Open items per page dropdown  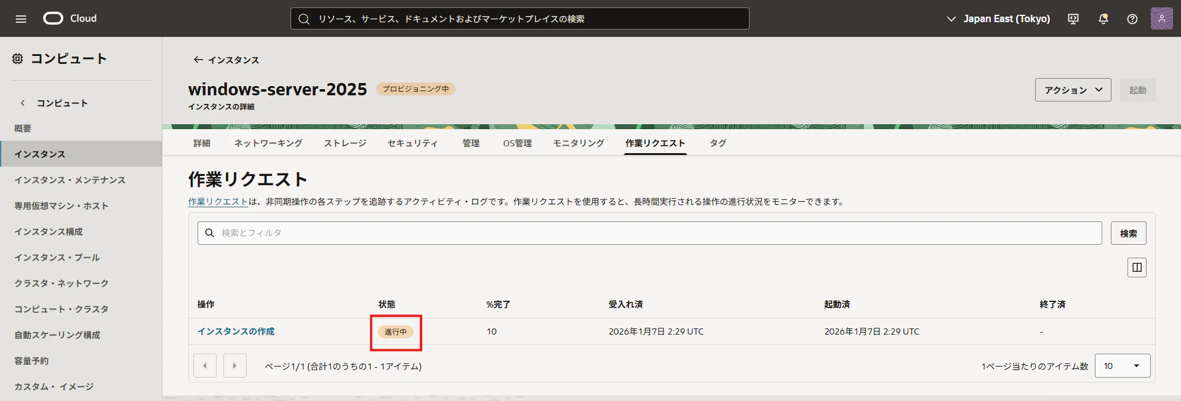[1123, 366]
